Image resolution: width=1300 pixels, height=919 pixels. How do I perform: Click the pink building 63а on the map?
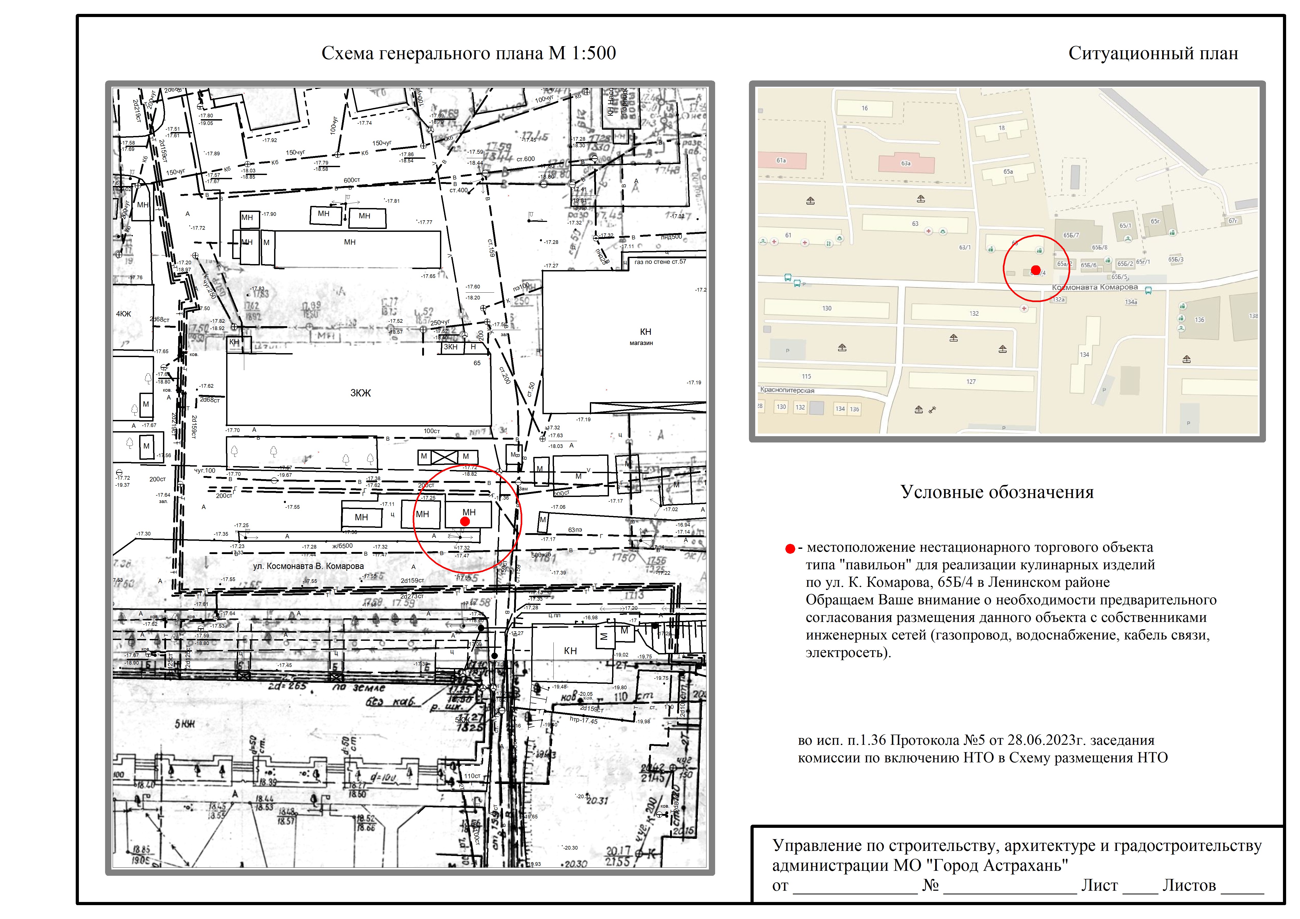click(x=906, y=163)
